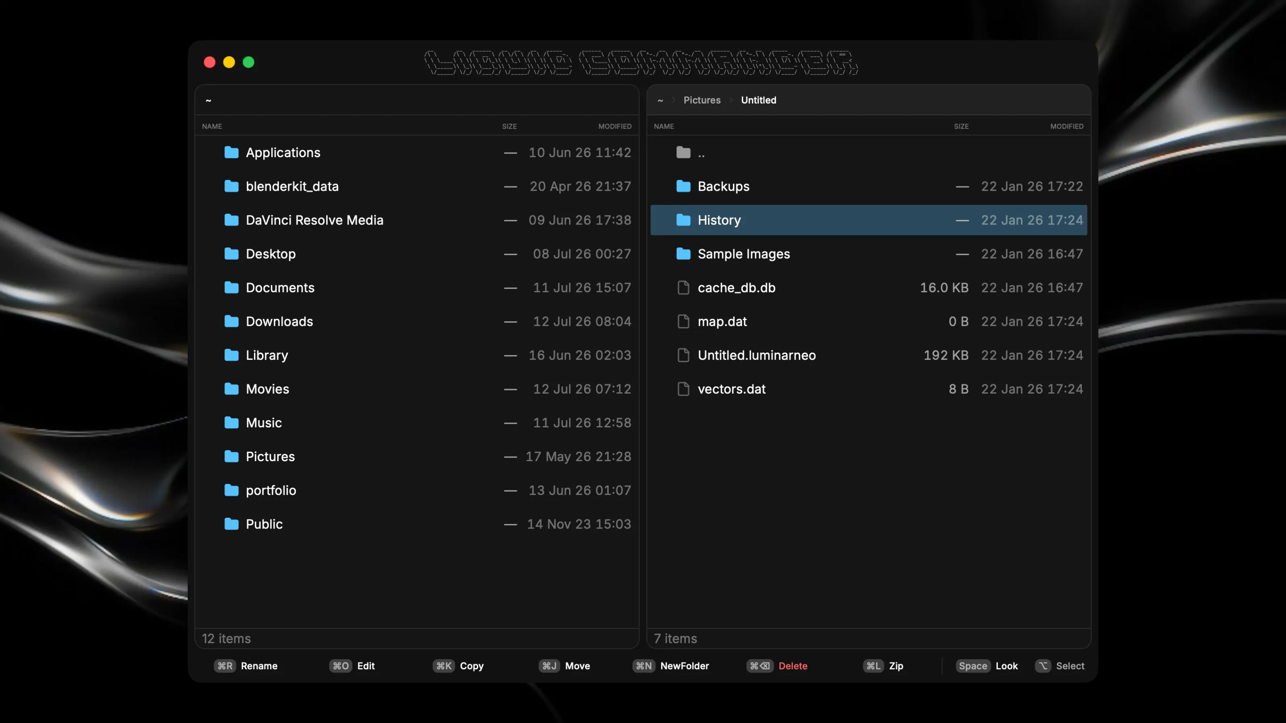Click the home tilde path in the left pane
1286x723 pixels.
(x=208, y=100)
